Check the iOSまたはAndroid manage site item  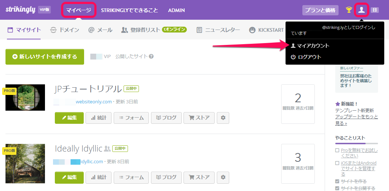coord(337,163)
